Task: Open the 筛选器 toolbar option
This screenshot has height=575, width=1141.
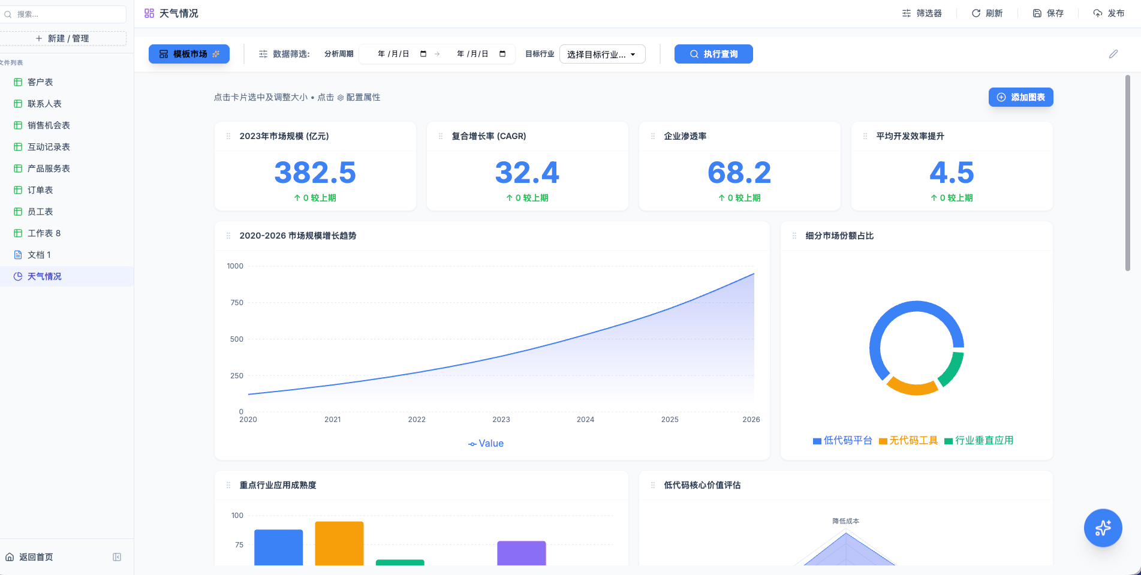Action: [x=922, y=13]
